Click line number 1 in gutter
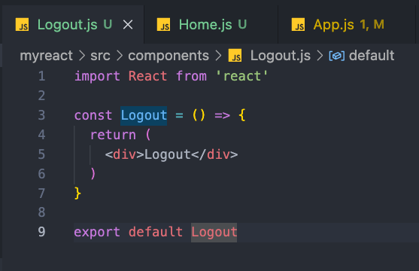The width and height of the screenshot is (419, 271). pos(41,76)
